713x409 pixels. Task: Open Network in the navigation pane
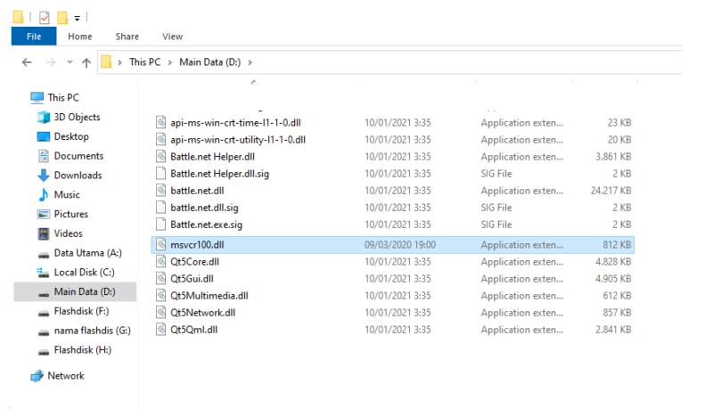[66, 376]
